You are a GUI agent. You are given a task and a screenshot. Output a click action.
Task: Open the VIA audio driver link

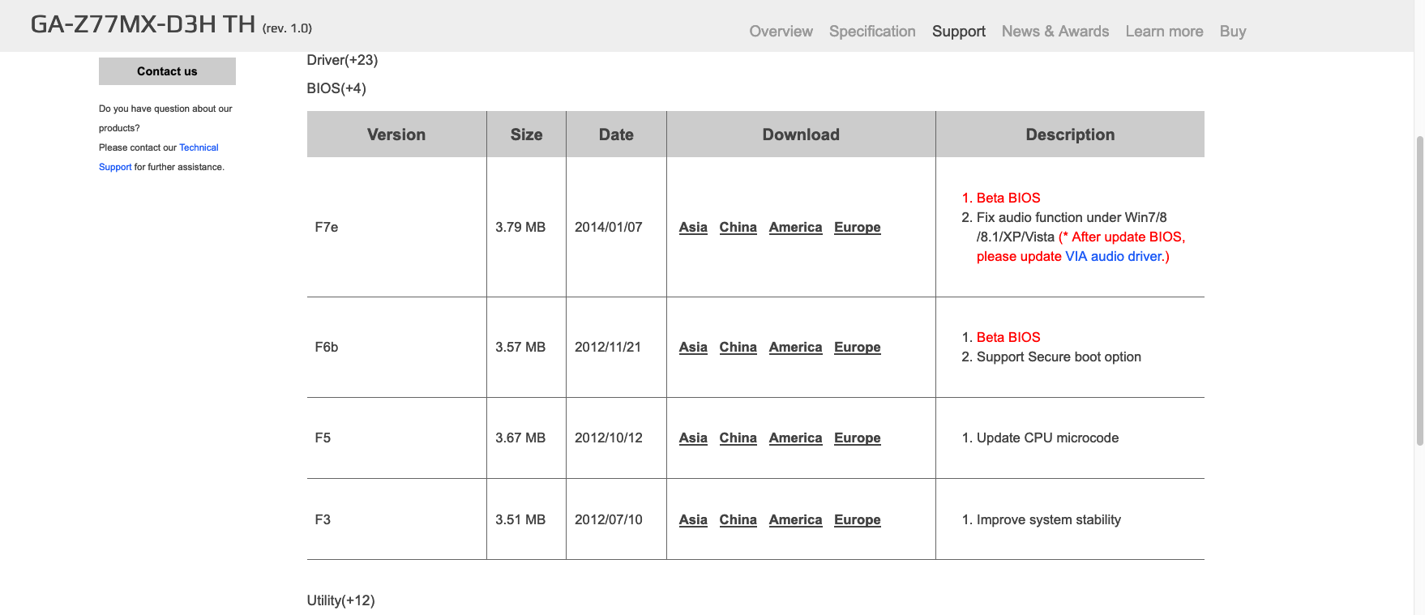coord(1114,256)
